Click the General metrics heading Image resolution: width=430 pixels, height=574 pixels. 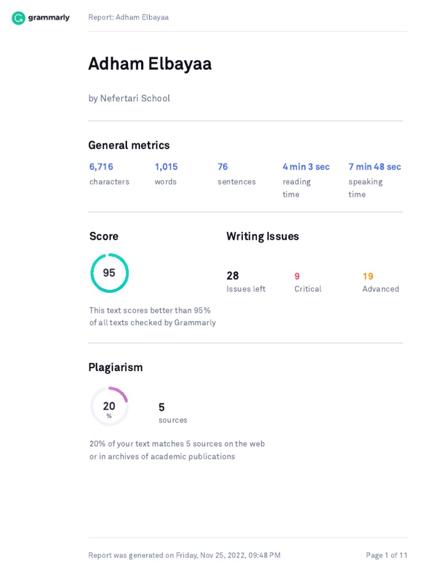coord(129,145)
